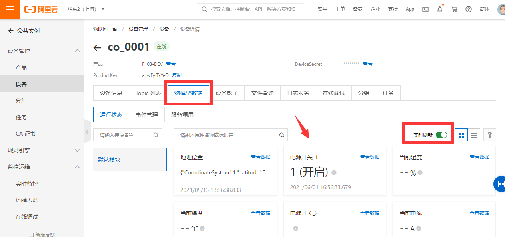
Task: Switch to list view for properties
Action: (x=473, y=135)
